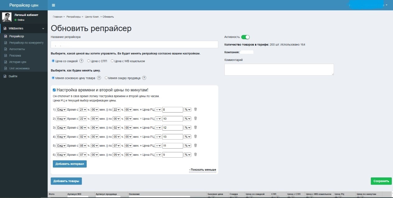Go to История цен in the sidebar
393x198 pixels.
pyautogui.click(x=18, y=62)
